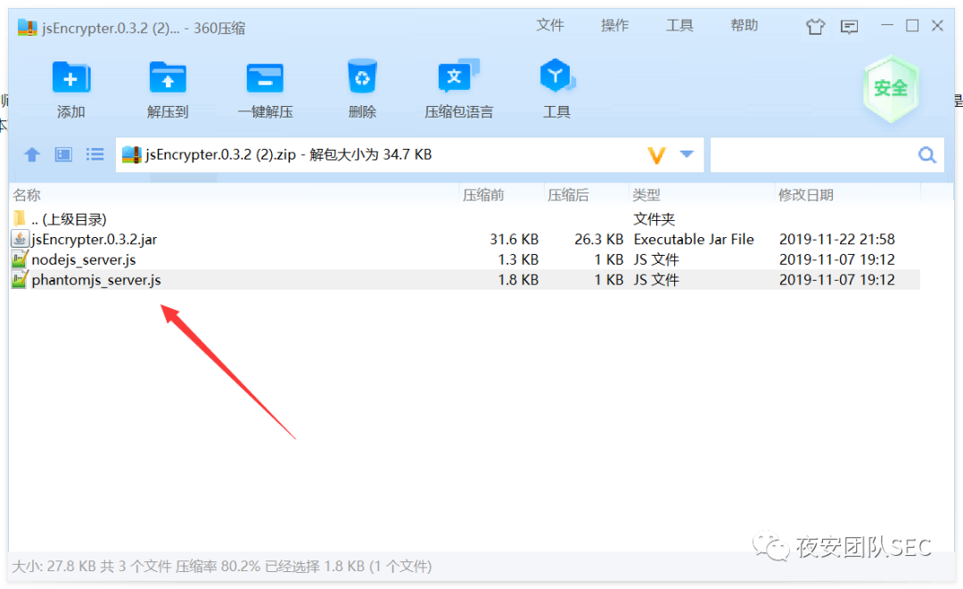The image size is (963, 589).
Task: Close the 360压缩 window
Action: point(937,25)
